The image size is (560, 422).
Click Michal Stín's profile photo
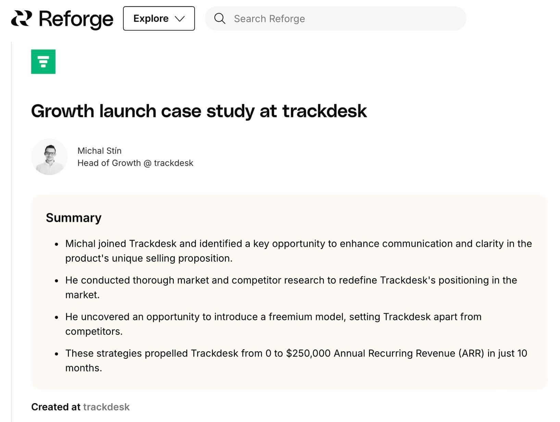point(49,157)
